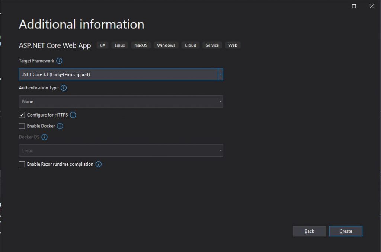Close the Additional information dialog
This screenshot has height=252, width=381.
372,6
